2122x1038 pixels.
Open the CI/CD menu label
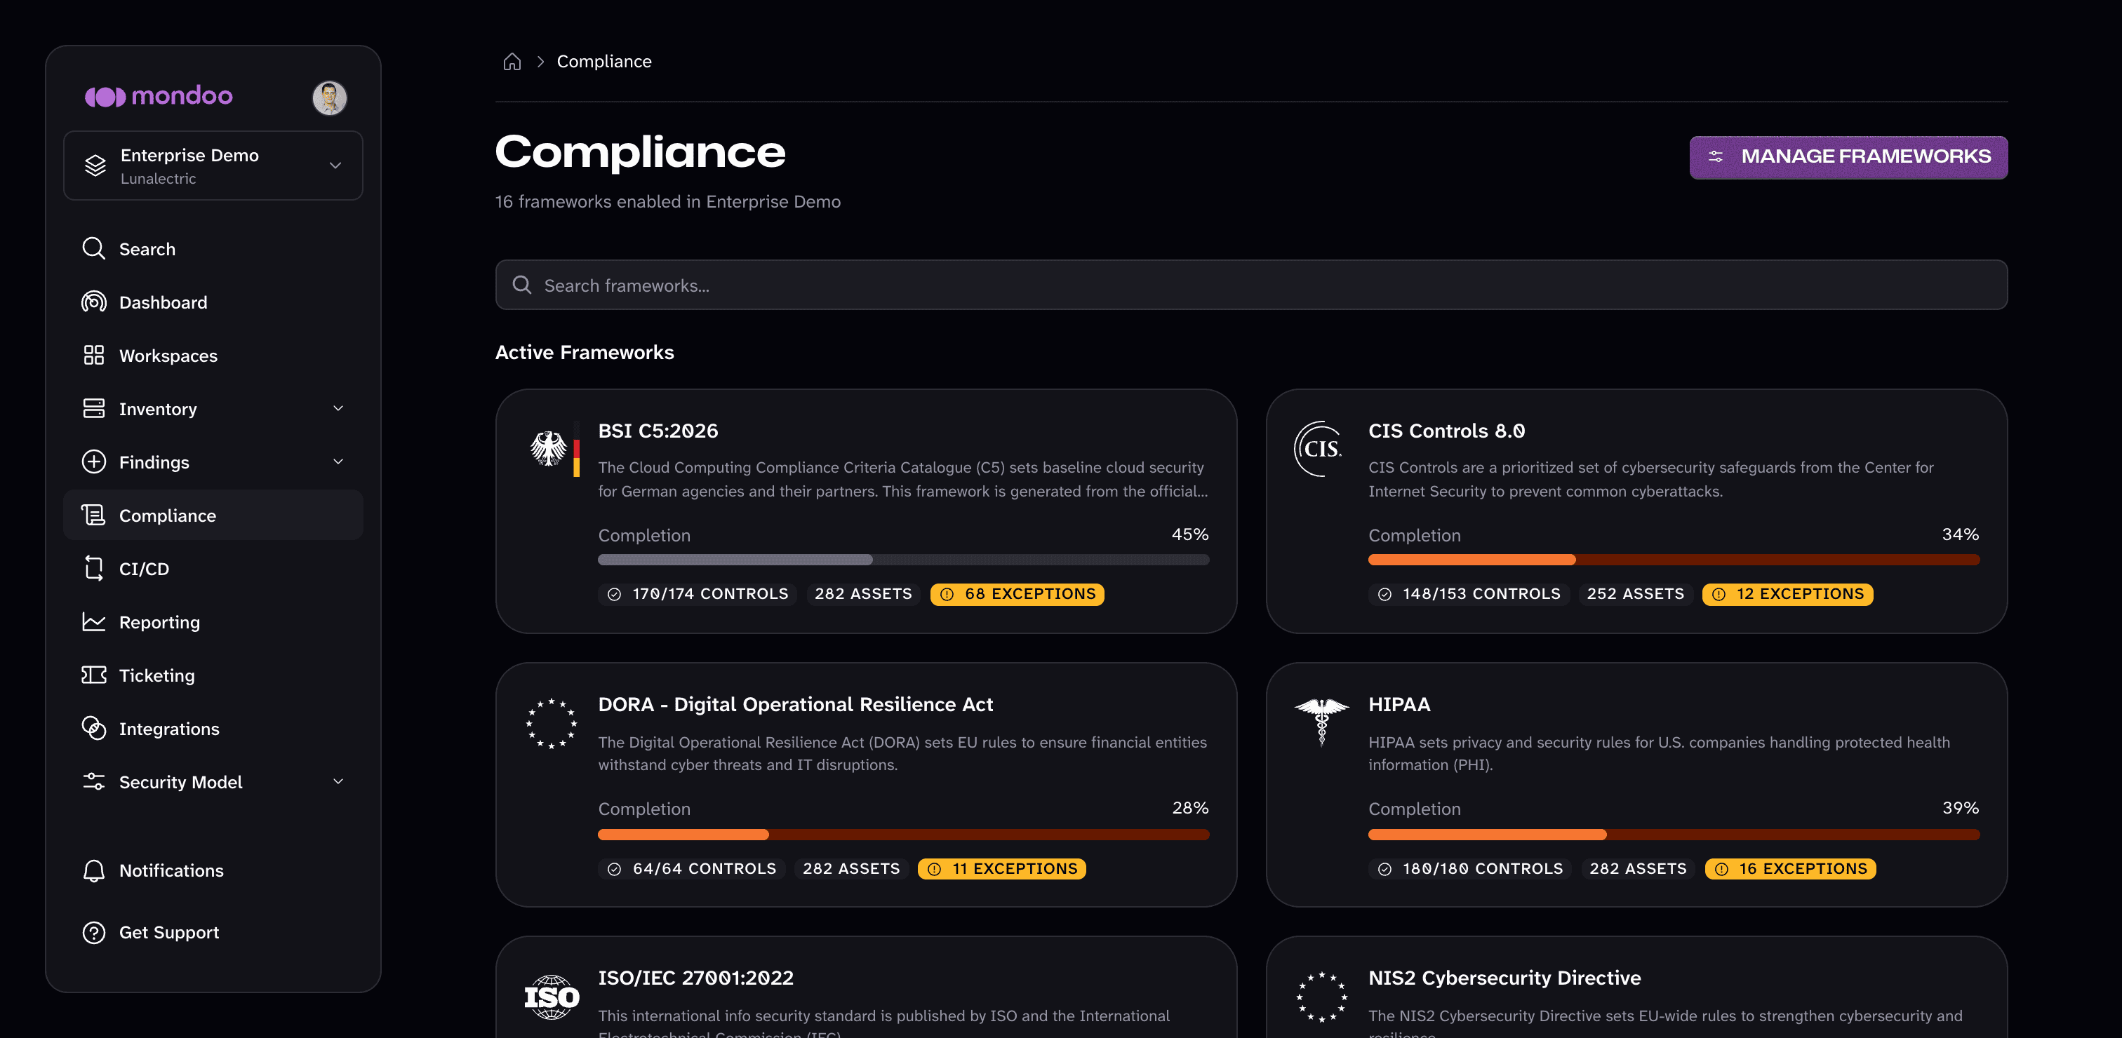(144, 569)
